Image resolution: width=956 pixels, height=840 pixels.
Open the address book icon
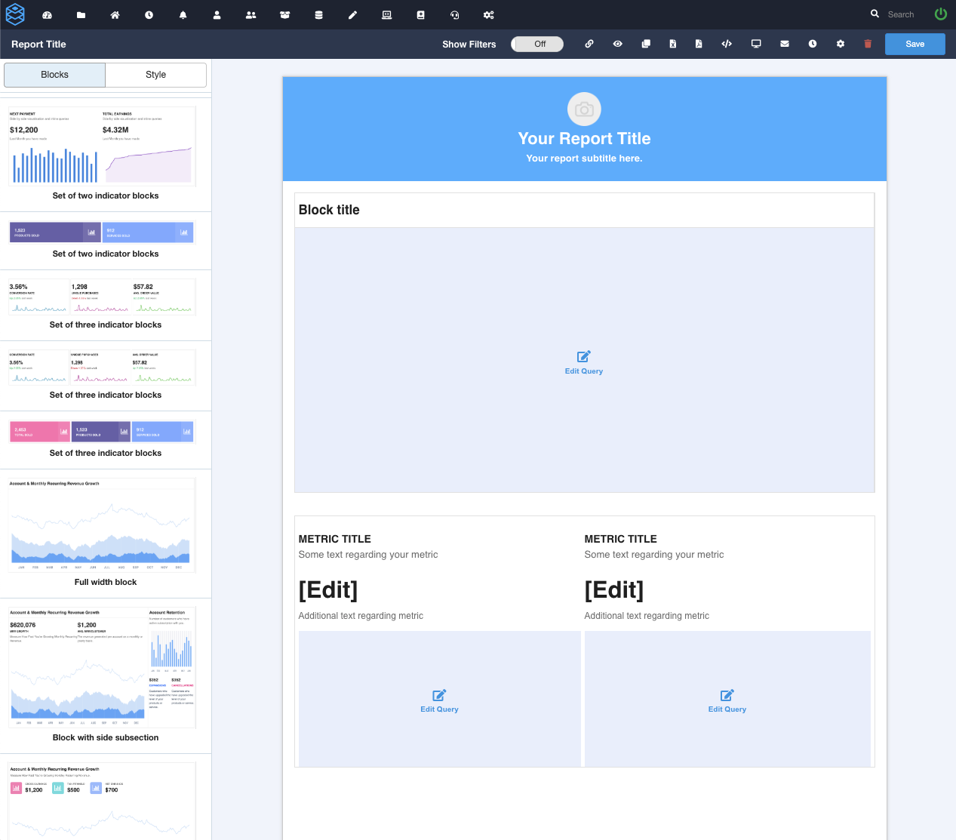pos(420,15)
